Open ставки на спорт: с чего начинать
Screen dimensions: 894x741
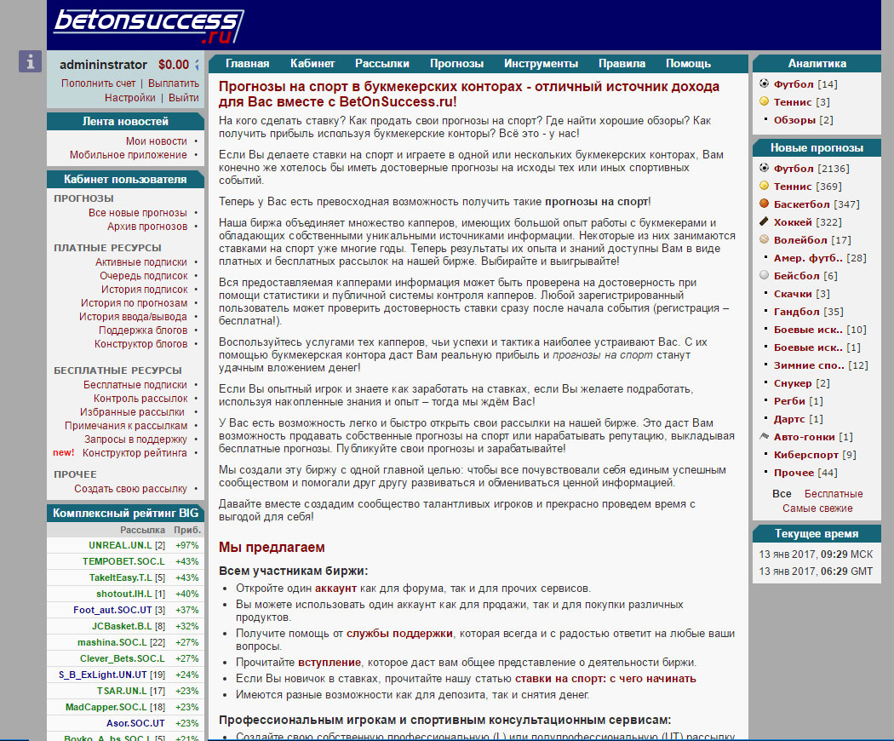pyautogui.click(x=605, y=678)
